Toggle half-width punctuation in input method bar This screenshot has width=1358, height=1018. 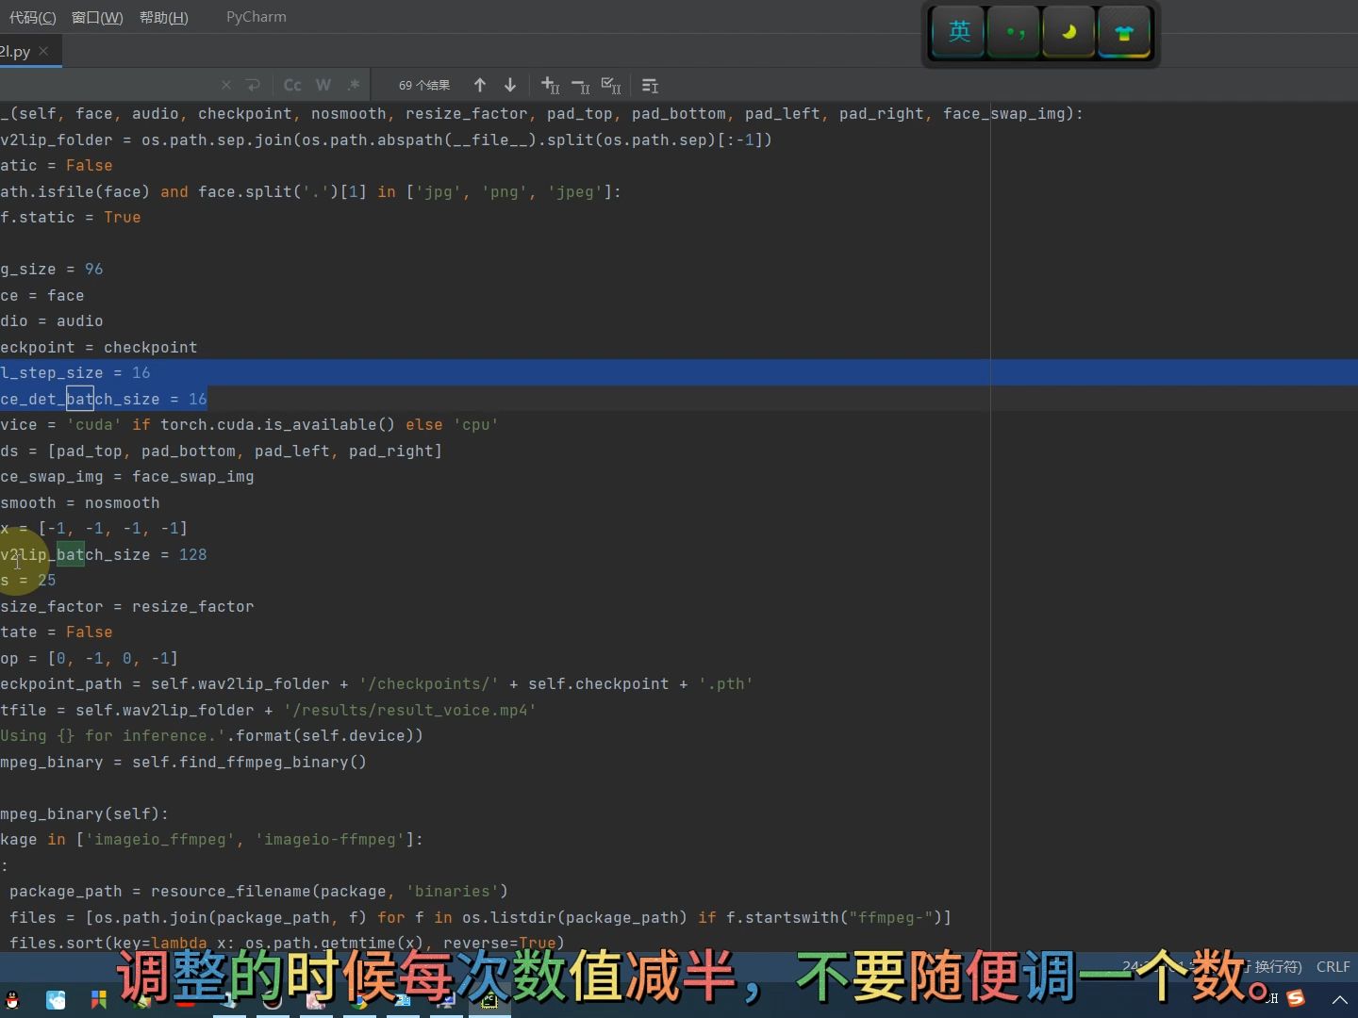pyautogui.click(x=1014, y=31)
